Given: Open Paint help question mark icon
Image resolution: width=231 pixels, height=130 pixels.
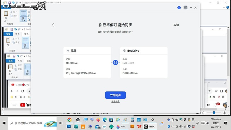Looking at the screenshot, I should 228,7.
